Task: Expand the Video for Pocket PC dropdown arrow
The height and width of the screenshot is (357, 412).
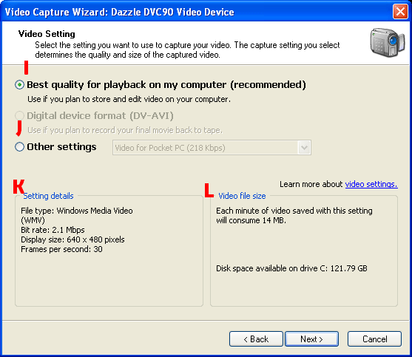Action: coord(304,148)
